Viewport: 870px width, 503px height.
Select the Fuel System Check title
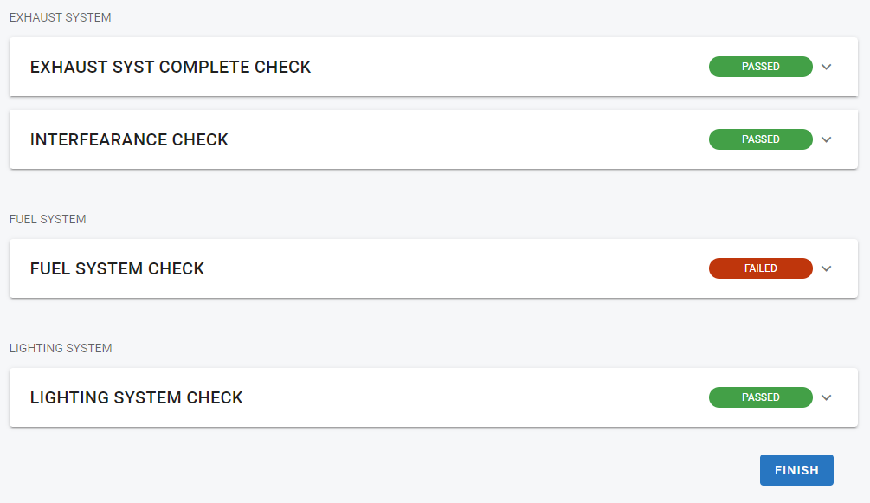click(117, 268)
